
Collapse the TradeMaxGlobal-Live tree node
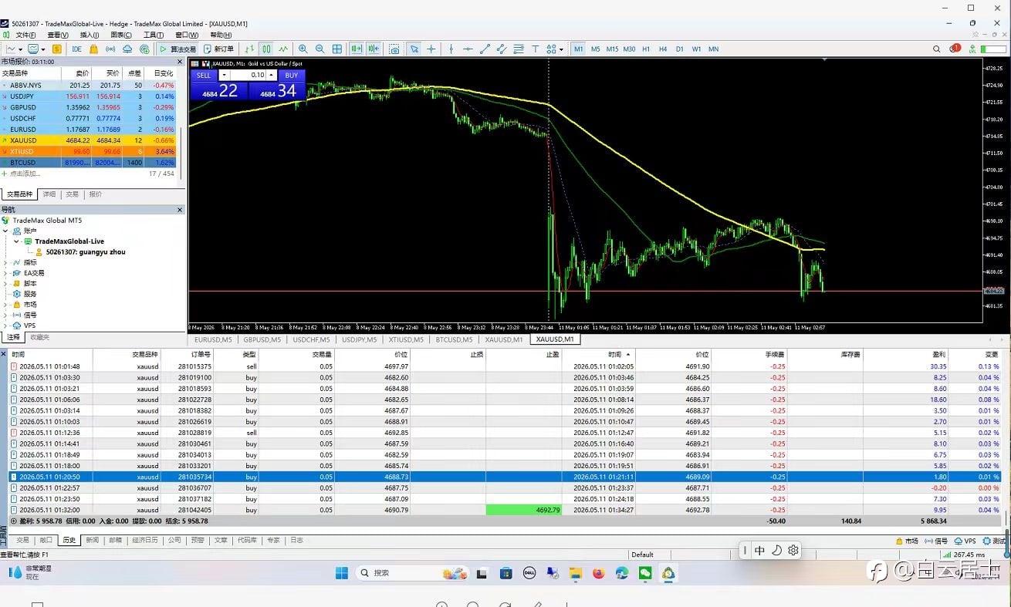[16, 241]
